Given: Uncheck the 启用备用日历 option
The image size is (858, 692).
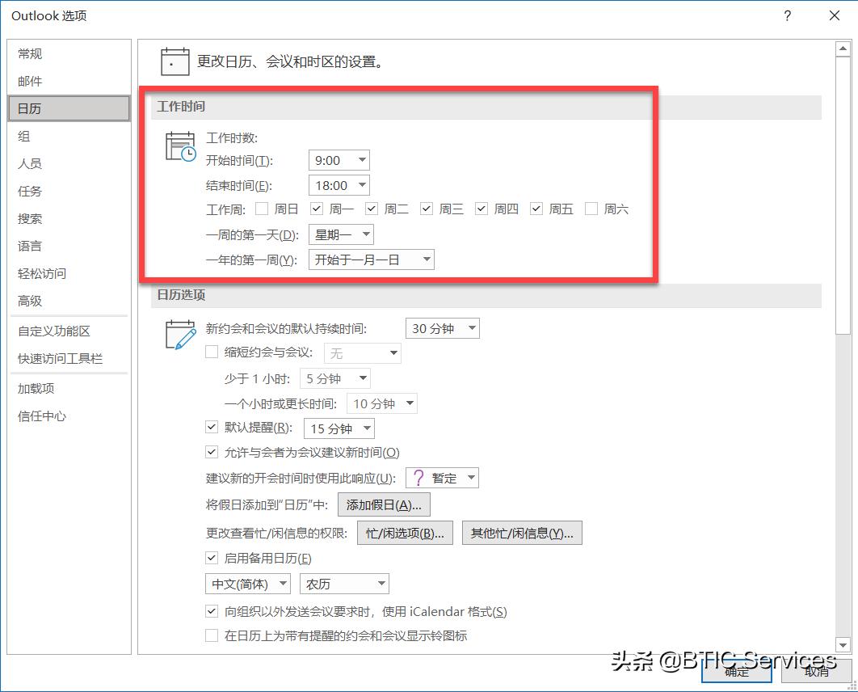Looking at the screenshot, I should tap(212, 558).
